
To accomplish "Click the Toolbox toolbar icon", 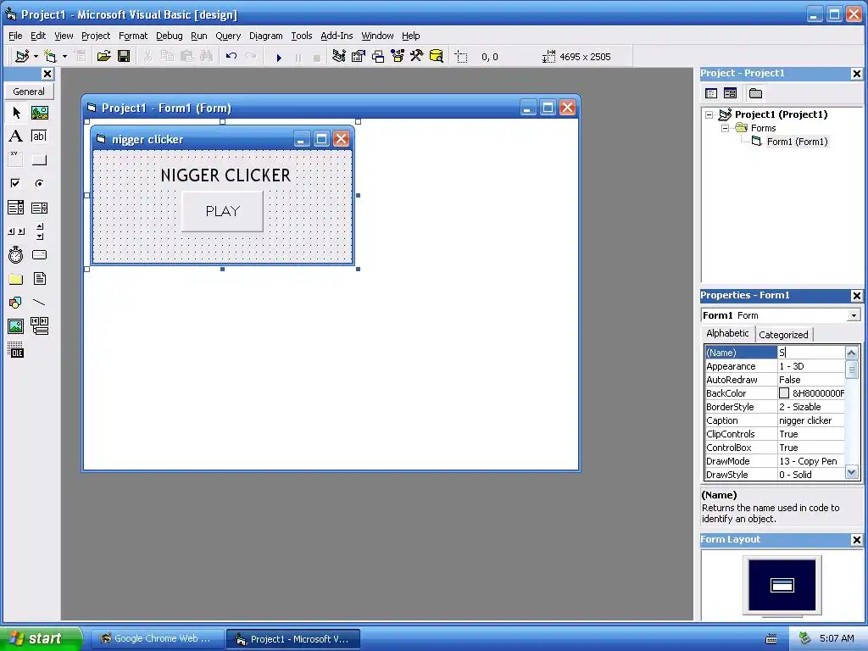I will pos(417,56).
